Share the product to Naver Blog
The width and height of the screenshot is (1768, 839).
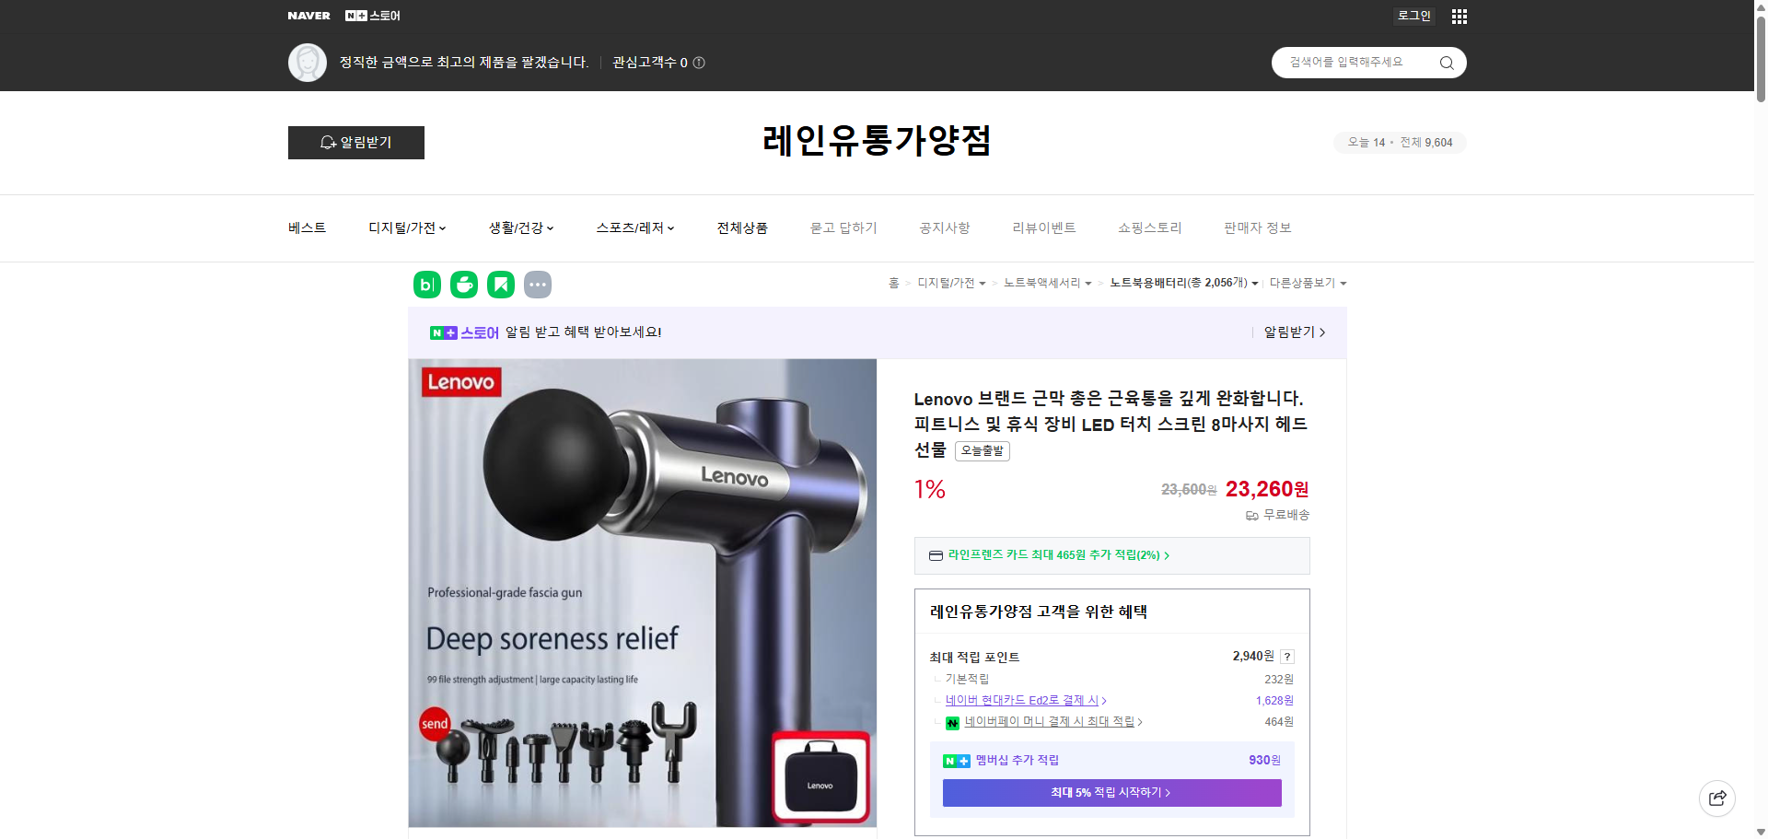point(426,285)
